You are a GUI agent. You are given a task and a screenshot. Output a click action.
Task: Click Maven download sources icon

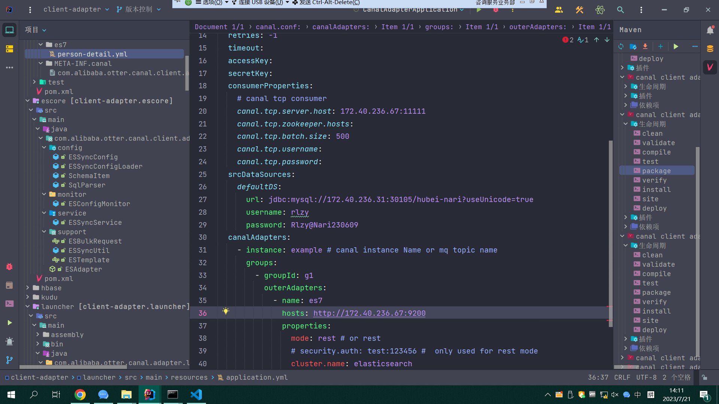[645, 46]
